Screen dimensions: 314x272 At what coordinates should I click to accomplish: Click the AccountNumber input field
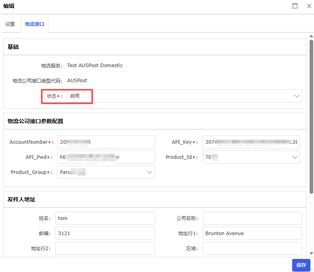click(106, 142)
